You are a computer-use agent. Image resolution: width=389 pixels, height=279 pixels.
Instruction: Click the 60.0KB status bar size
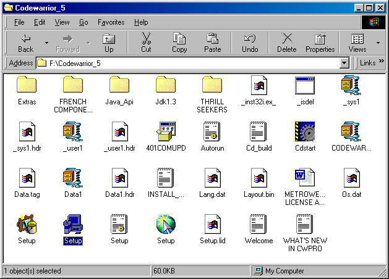pyautogui.click(x=200, y=271)
